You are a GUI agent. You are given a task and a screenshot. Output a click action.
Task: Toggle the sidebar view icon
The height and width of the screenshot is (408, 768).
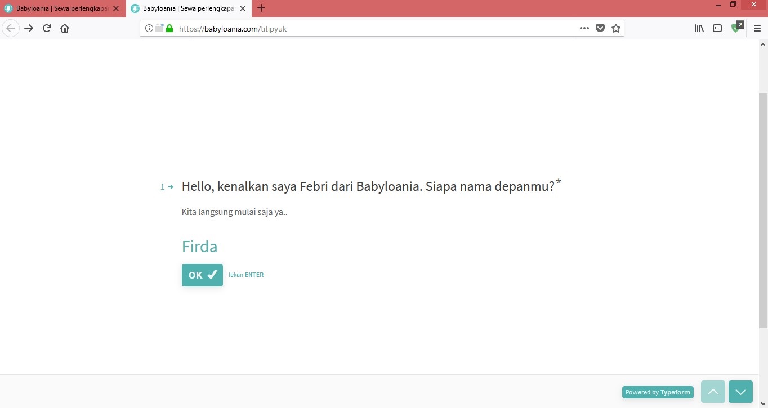[717, 28]
